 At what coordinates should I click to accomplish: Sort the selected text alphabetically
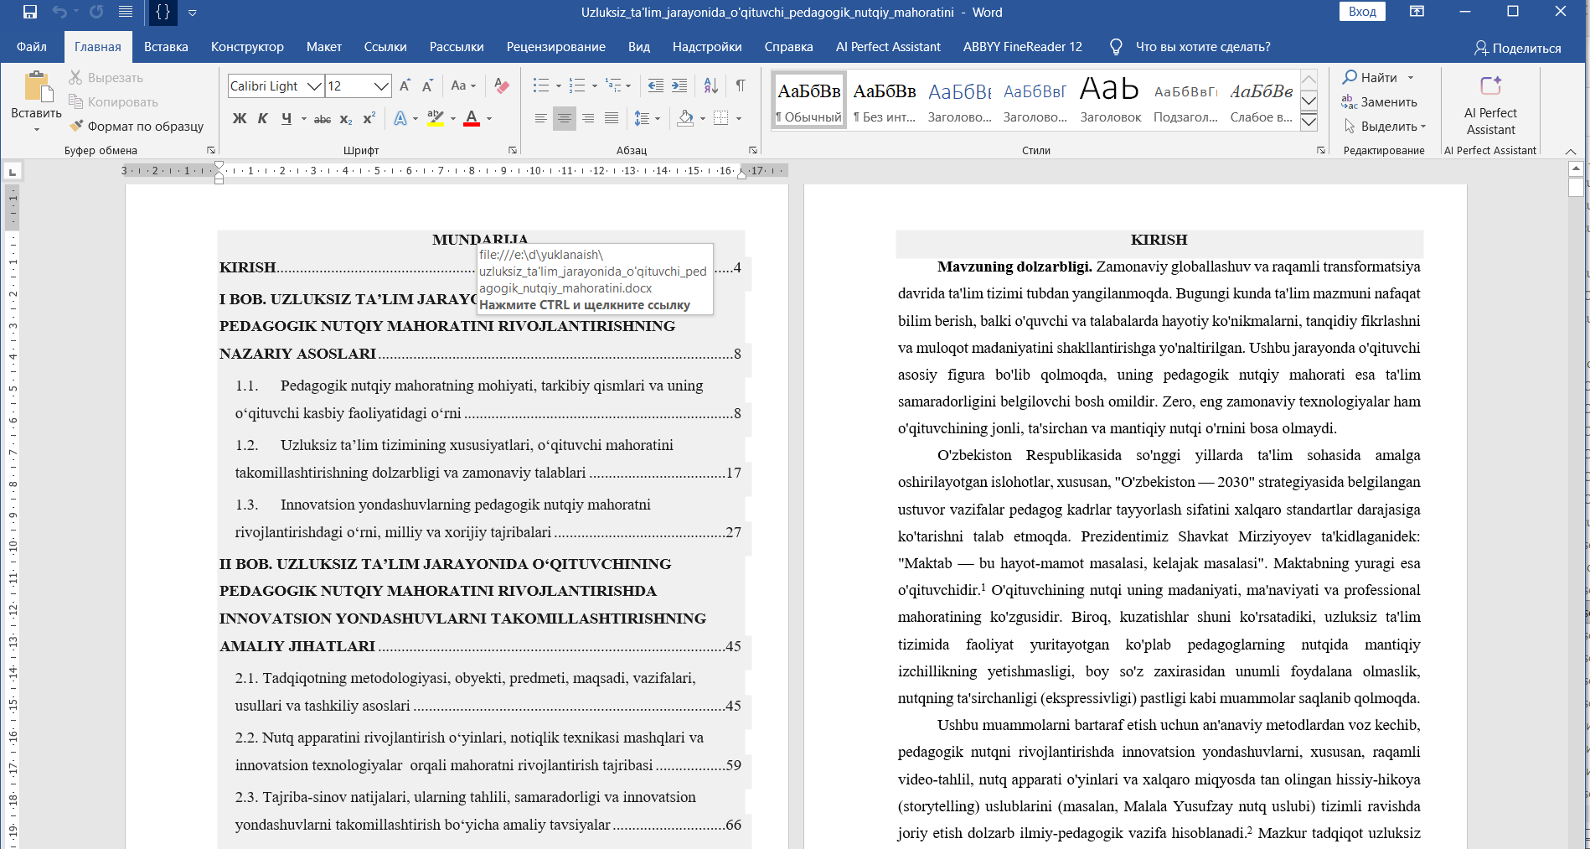[x=711, y=85]
